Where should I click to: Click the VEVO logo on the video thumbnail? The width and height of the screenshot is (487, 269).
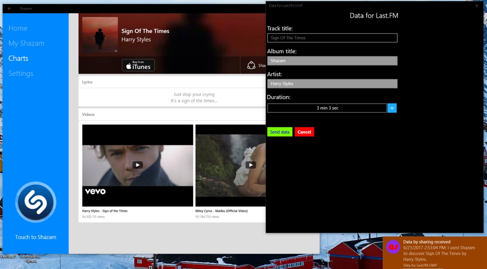tap(95, 191)
